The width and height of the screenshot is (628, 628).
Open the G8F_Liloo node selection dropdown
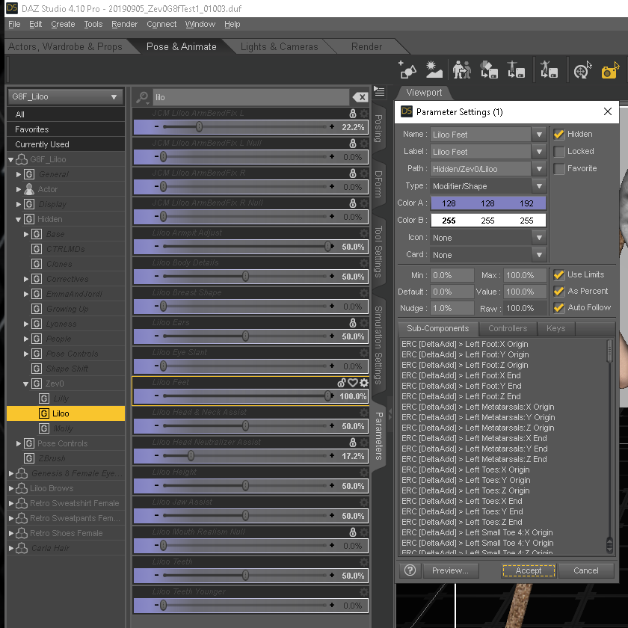(x=64, y=97)
